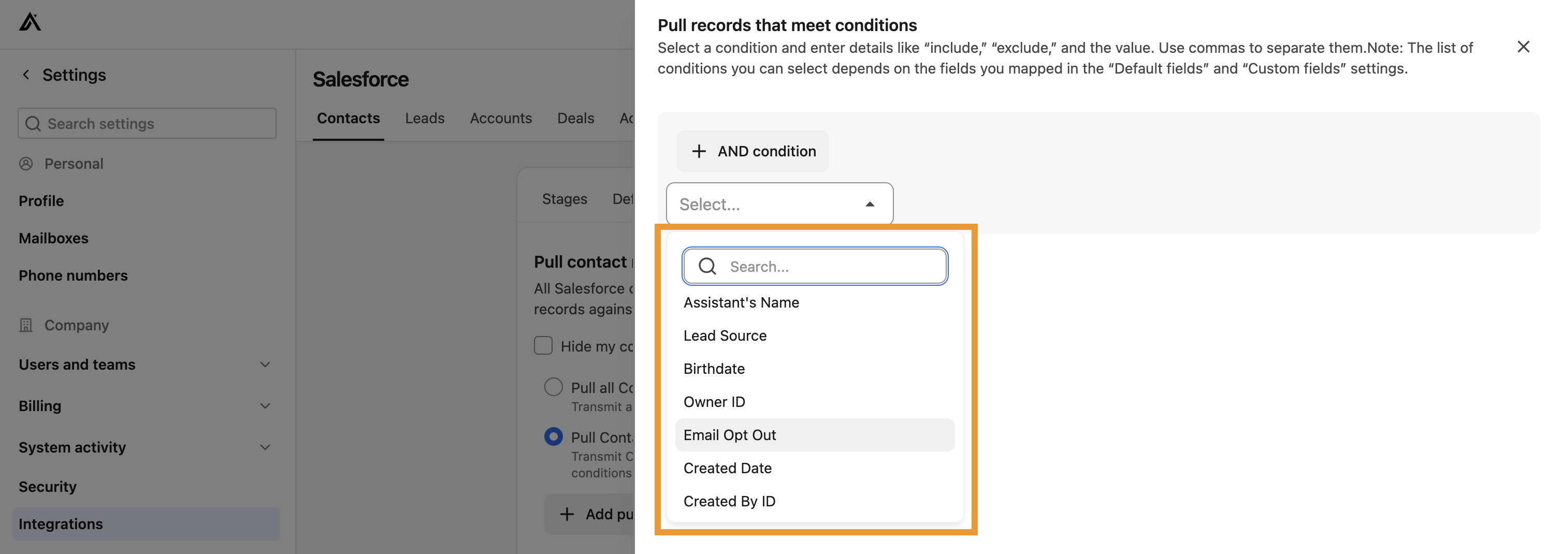
Task: Open the Security settings page
Action: pyautogui.click(x=47, y=486)
